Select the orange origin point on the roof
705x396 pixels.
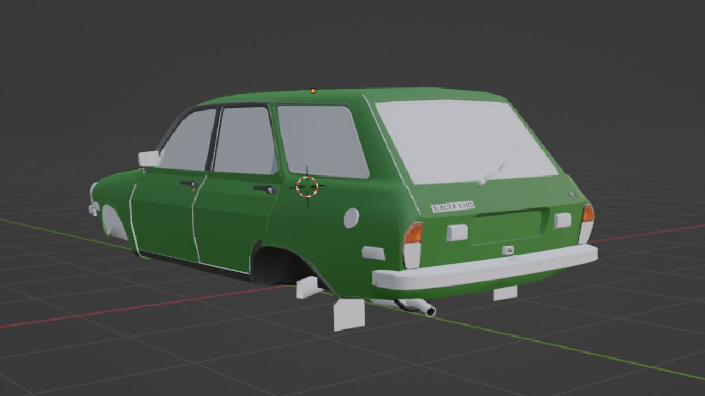(x=313, y=91)
